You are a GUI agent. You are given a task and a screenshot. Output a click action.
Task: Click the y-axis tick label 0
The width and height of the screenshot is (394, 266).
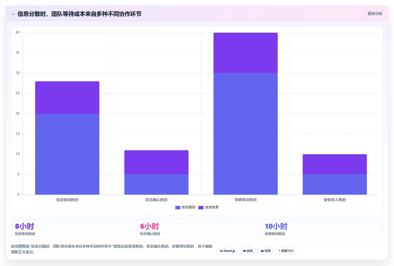pyautogui.click(x=19, y=195)
